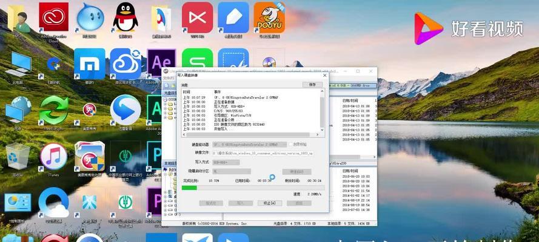Screen dimensions: 539x242
Task: Click the message log horizontal scrollbar
Action: coord(250,135)
